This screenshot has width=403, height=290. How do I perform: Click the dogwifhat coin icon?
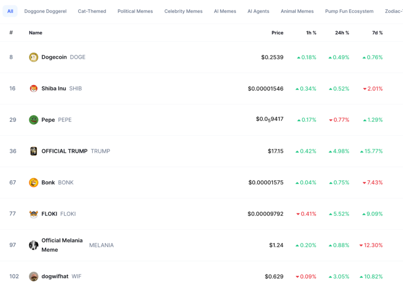click(x=33, y=277)
